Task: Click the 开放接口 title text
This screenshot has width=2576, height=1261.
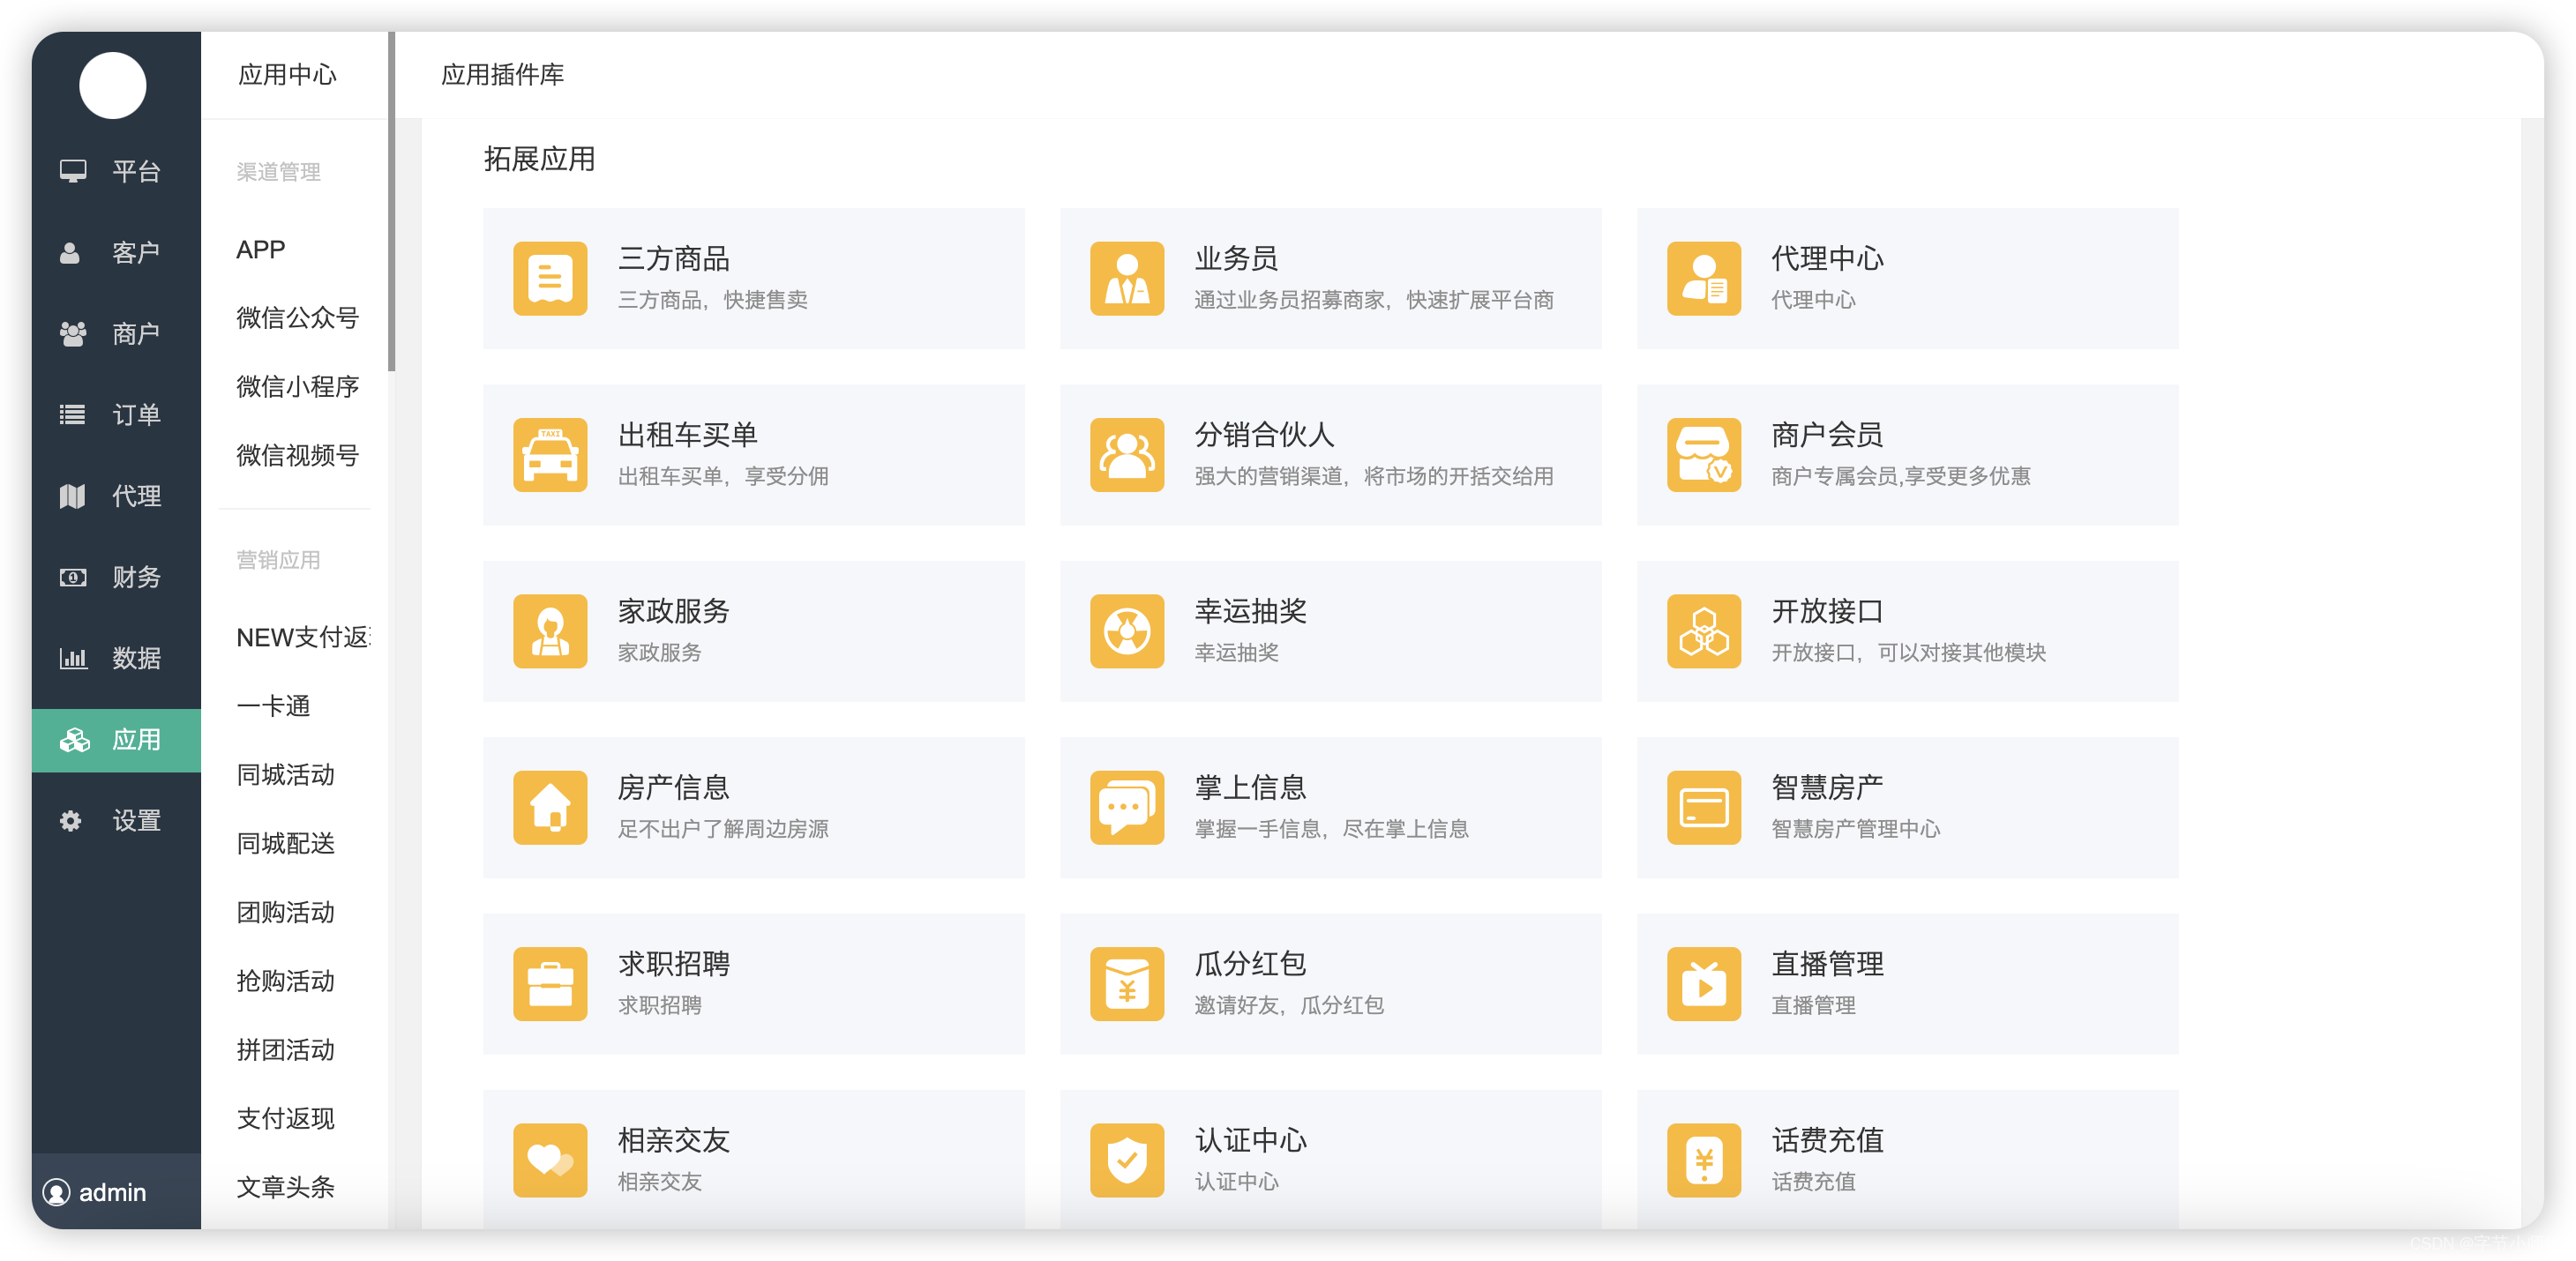Action: tap(1827, 611)
